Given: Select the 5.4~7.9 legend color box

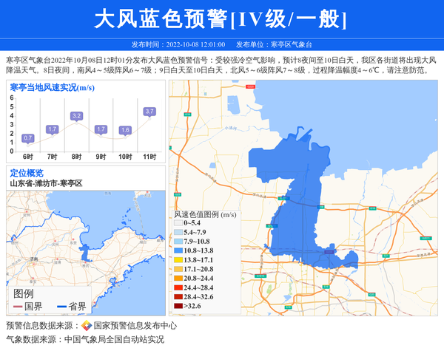Looking at the screenshot, I should click(178, 232).
